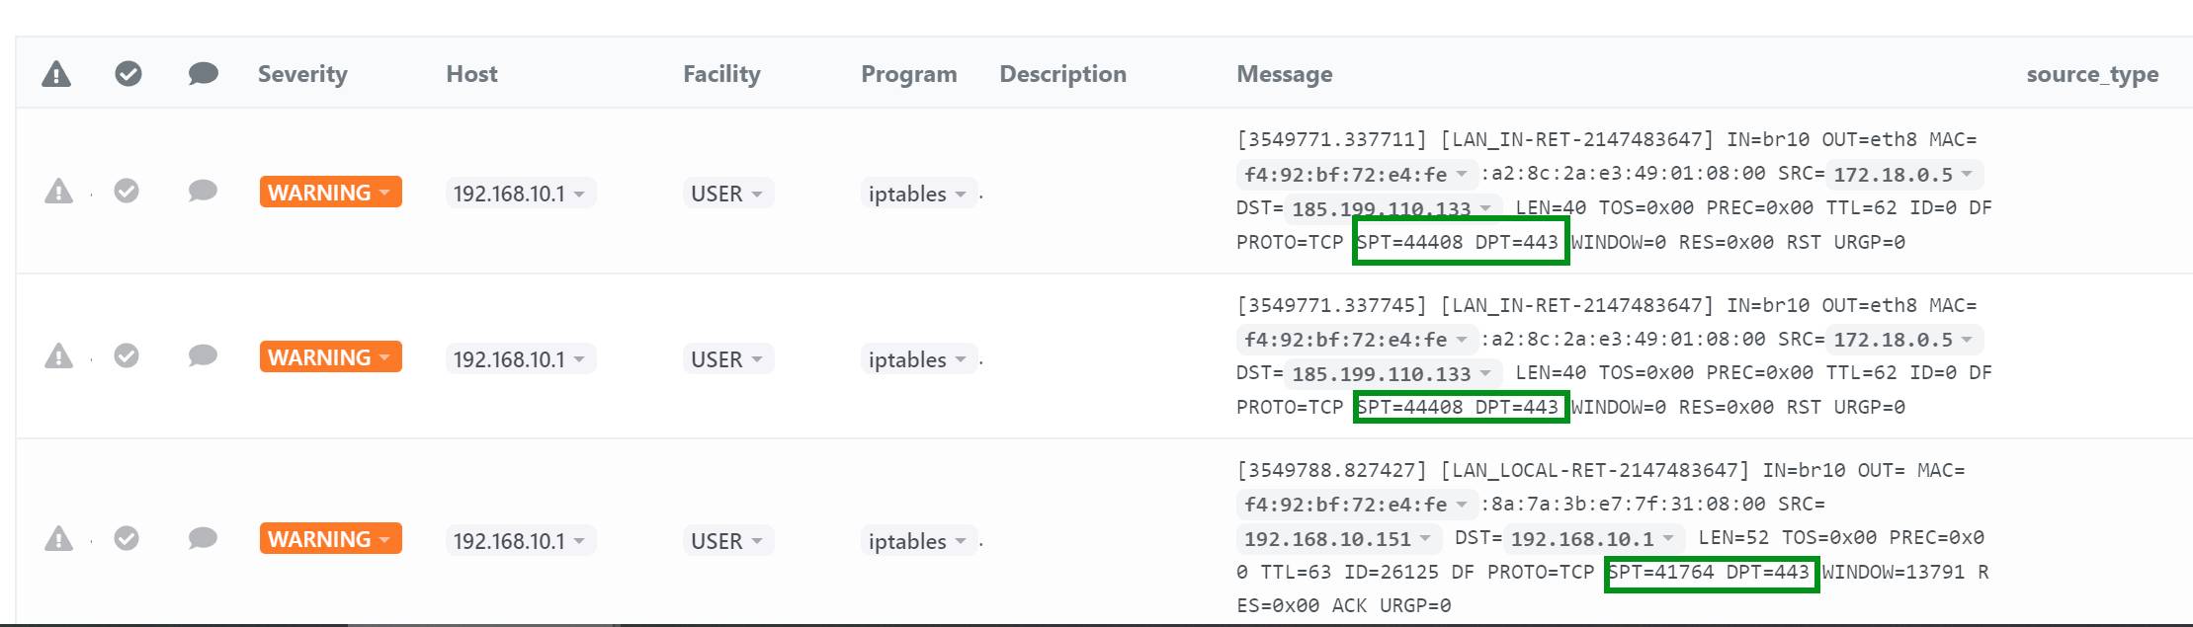Click warning triangle icon on third row

58,539
